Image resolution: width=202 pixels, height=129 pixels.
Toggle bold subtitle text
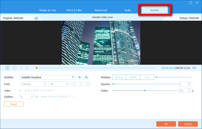[74, 84]
